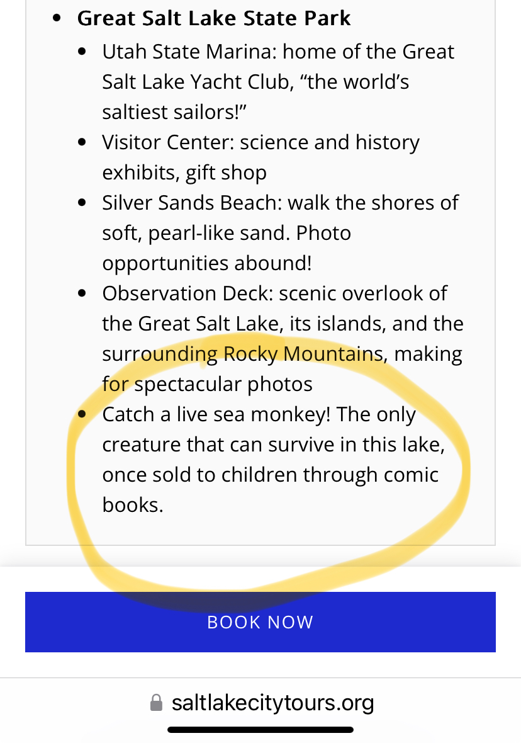Tap the home indicator bar at bottom

point(260,730)
